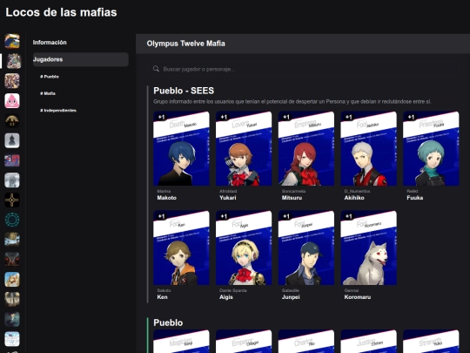Click the Mitsuru name label
This screenshot has height=353, width=470.
pyautogui.click(x=292, y=198)
